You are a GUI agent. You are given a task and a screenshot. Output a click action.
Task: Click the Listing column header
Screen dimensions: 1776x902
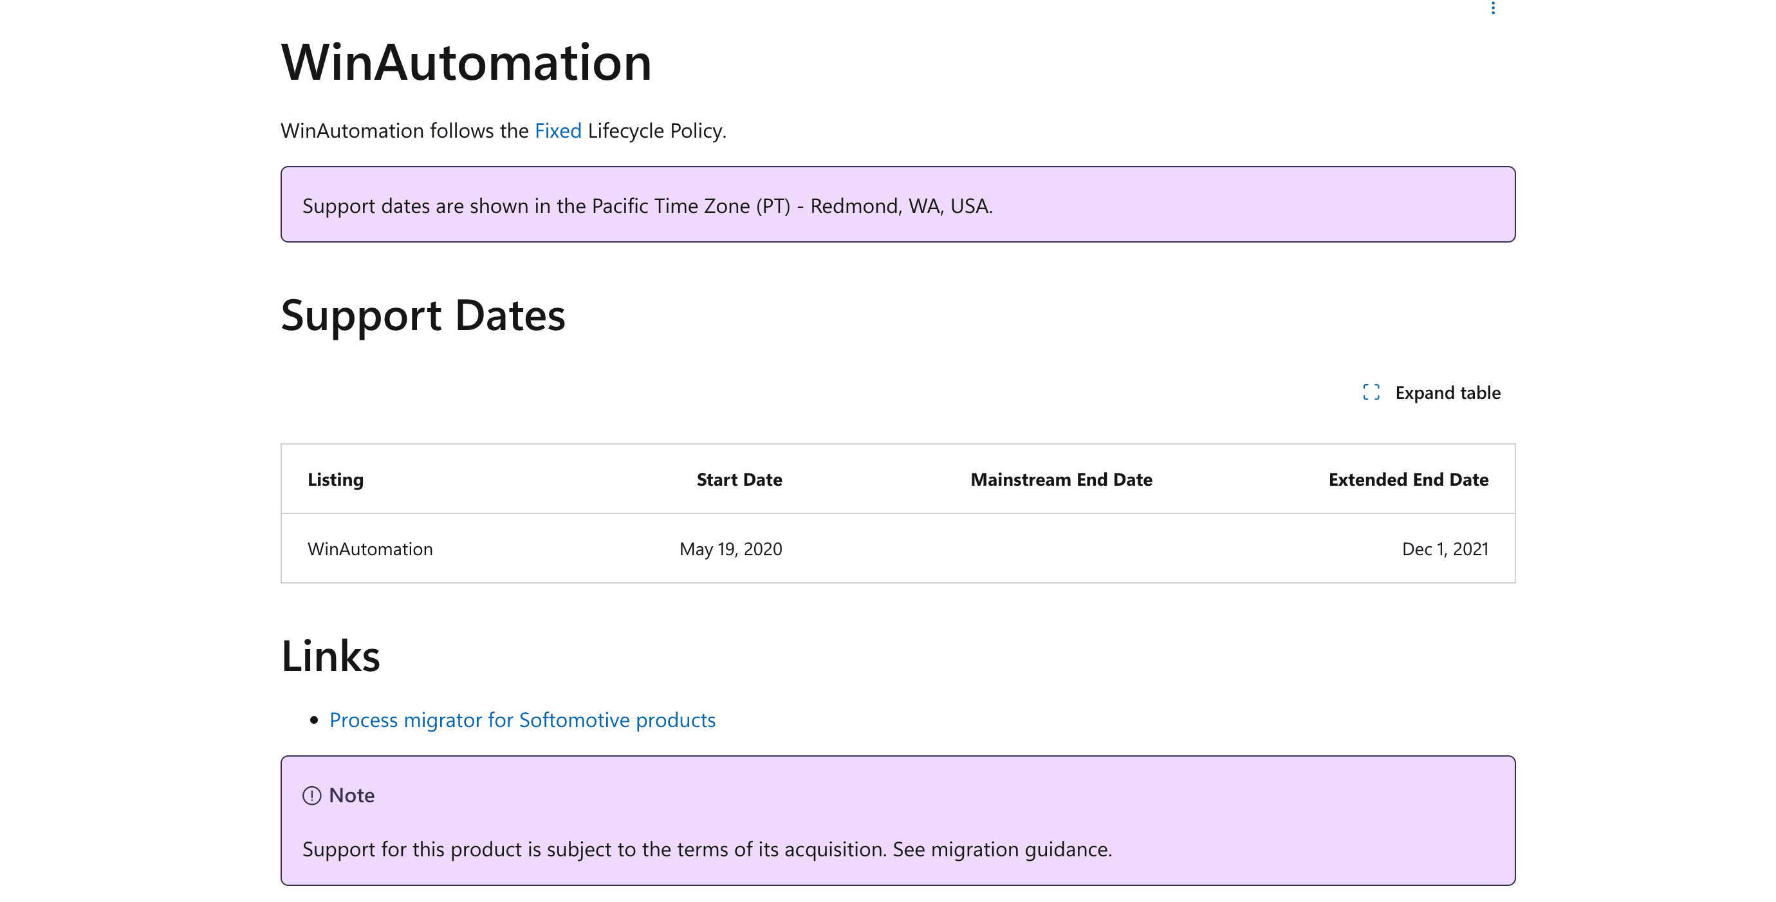pos(336,479)
